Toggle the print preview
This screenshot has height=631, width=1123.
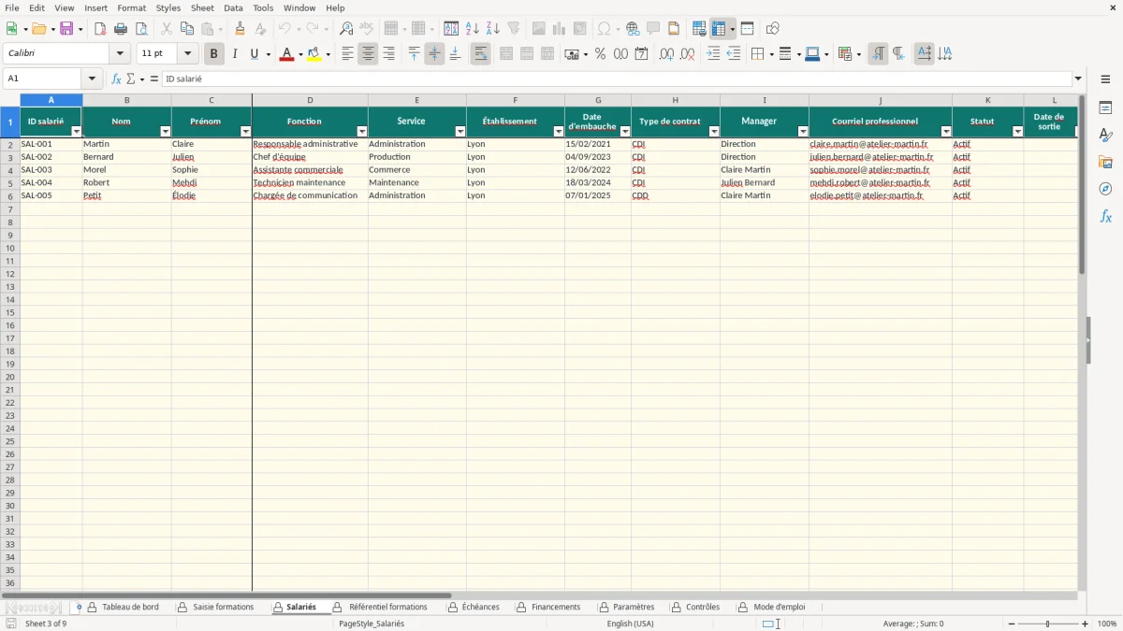point(141,29)
